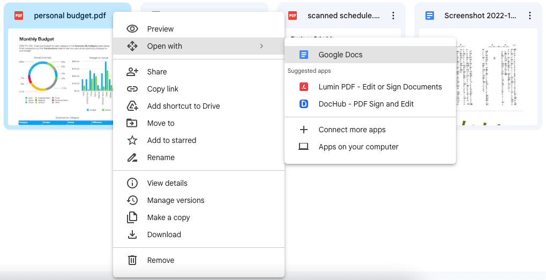Choose Add to starred
The width and height of the screenshot is (546, 280).
click(x=198, y=140)
